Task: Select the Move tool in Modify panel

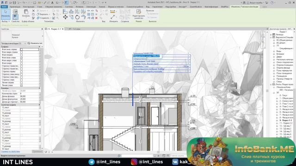Action: tap(65, 18)
